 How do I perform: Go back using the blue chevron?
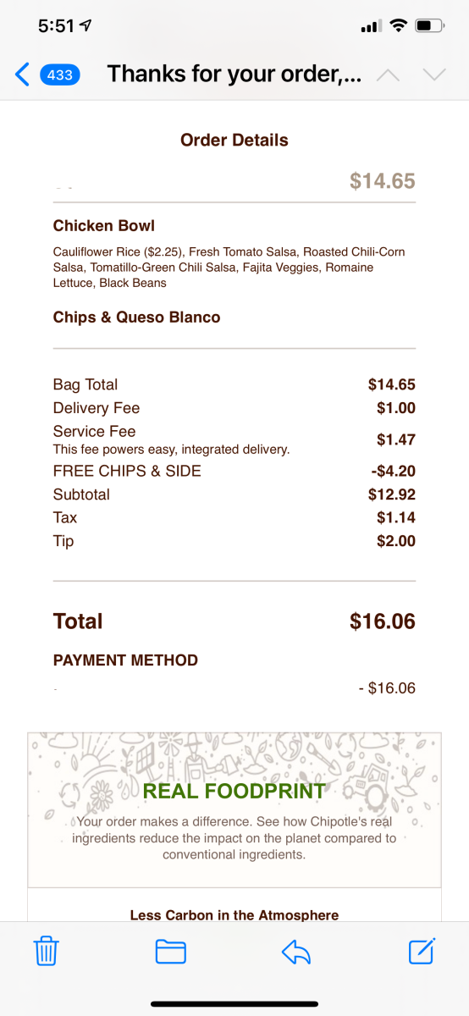point(23,75)
